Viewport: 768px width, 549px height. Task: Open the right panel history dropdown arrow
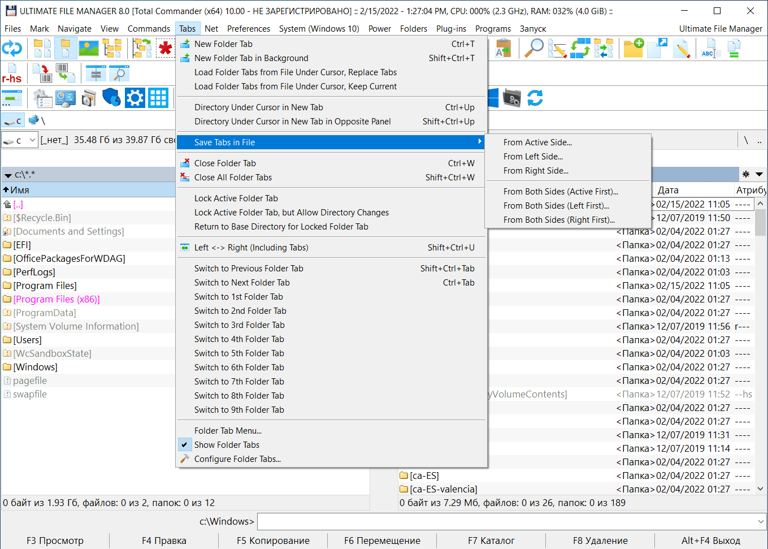tap(759, 175)
